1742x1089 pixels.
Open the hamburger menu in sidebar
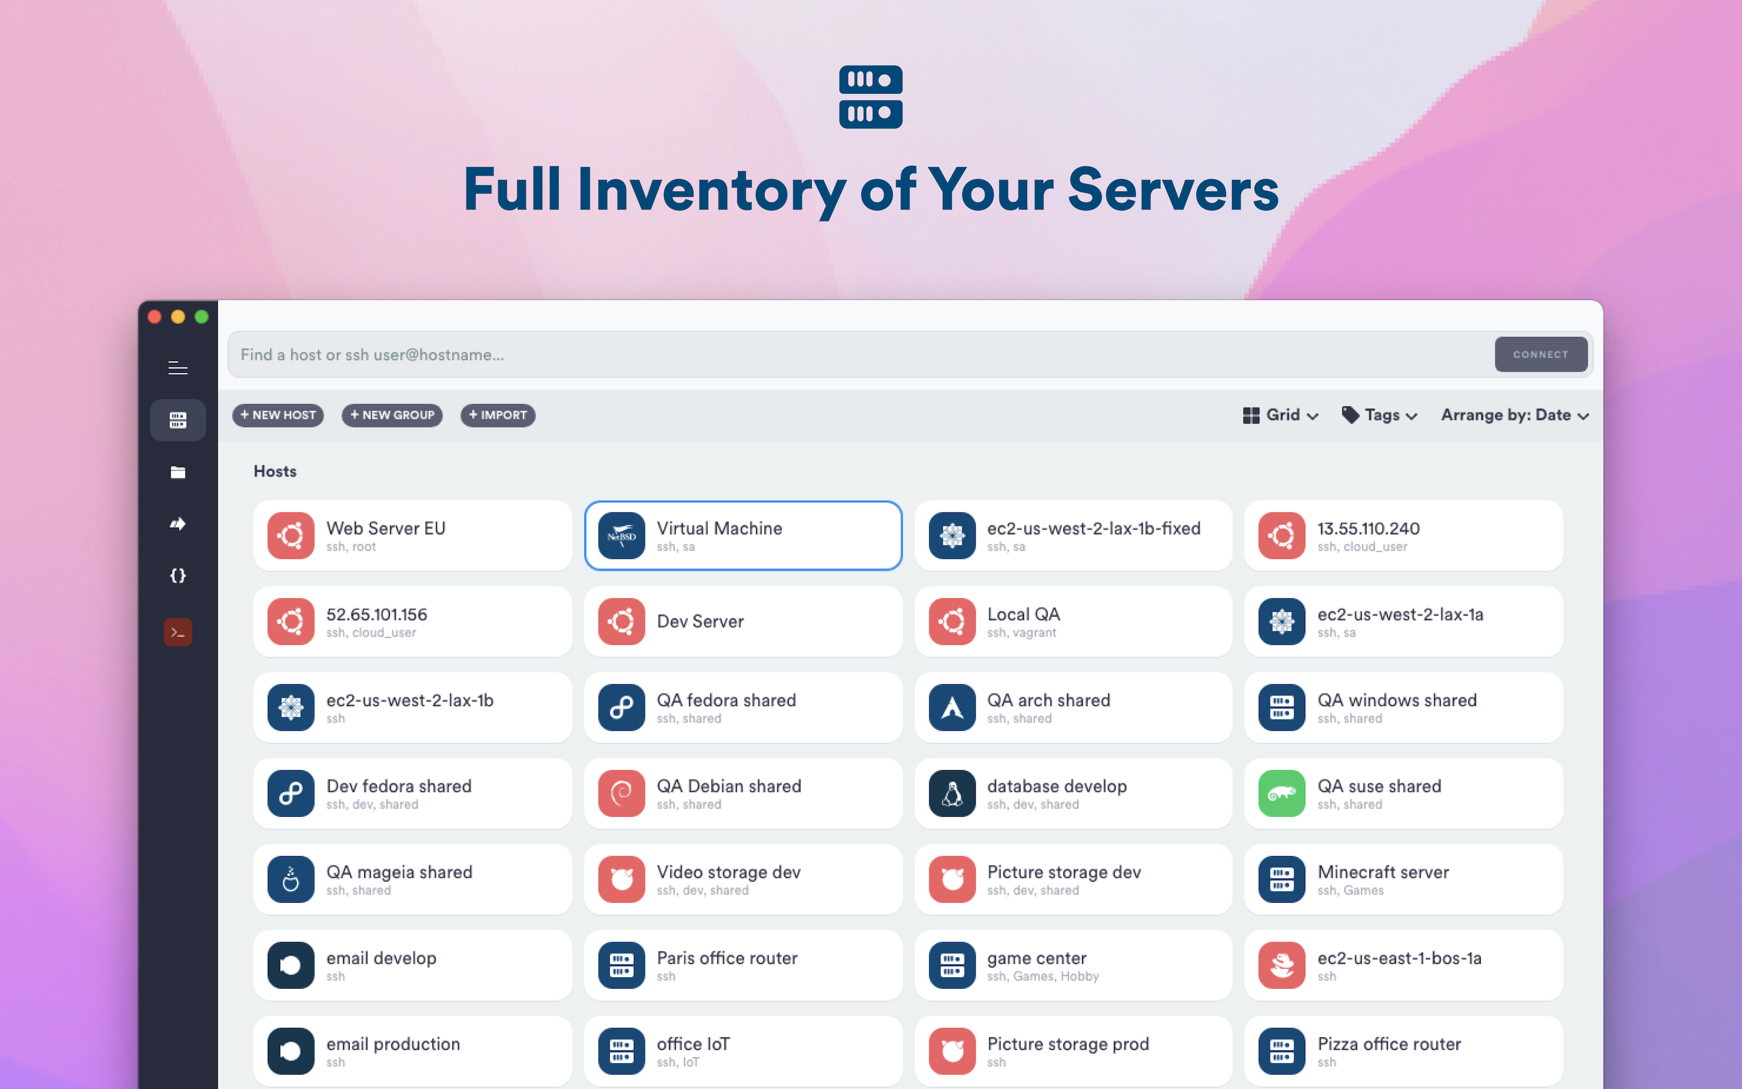point(178,368)
